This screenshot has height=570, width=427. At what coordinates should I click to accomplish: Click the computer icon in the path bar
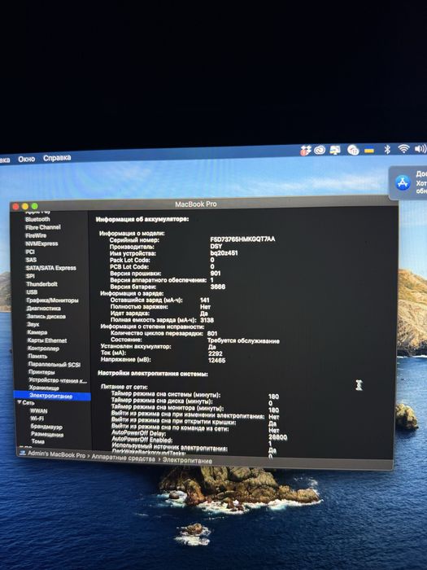click(x=23, y=453)
